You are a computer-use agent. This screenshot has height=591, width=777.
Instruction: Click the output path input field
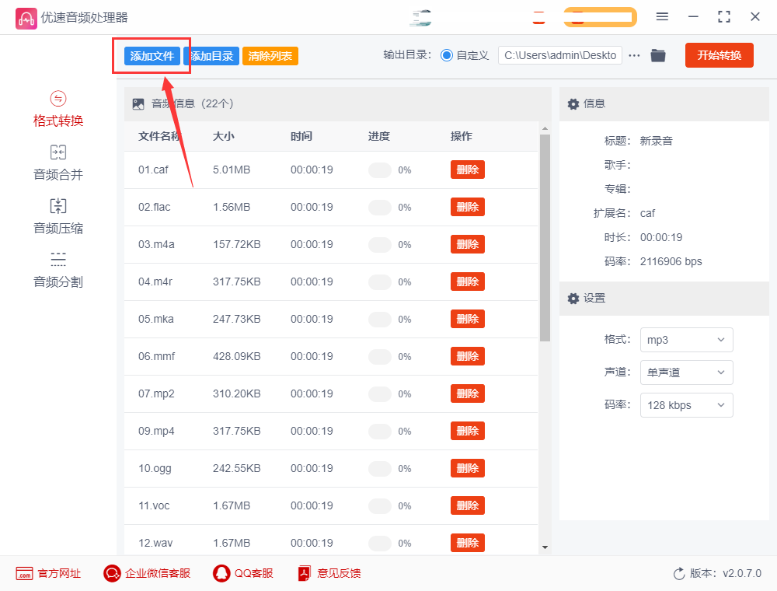pyautogui.click(x=560, y=55)
